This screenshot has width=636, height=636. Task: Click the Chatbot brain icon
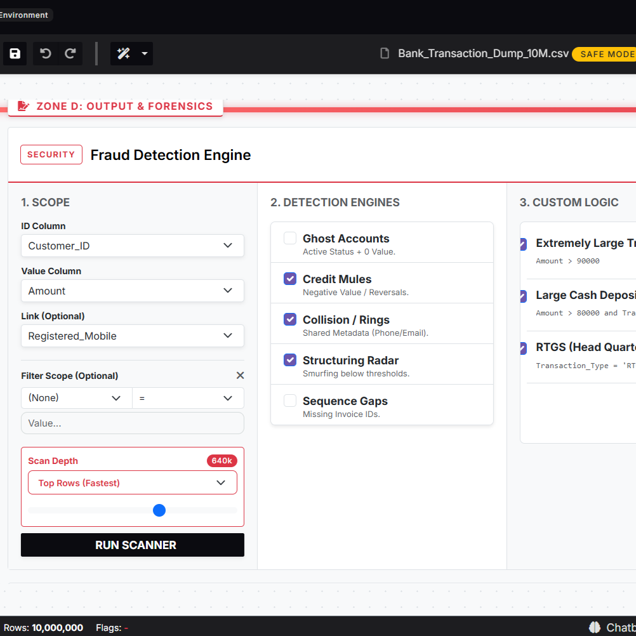click(595, 627)
